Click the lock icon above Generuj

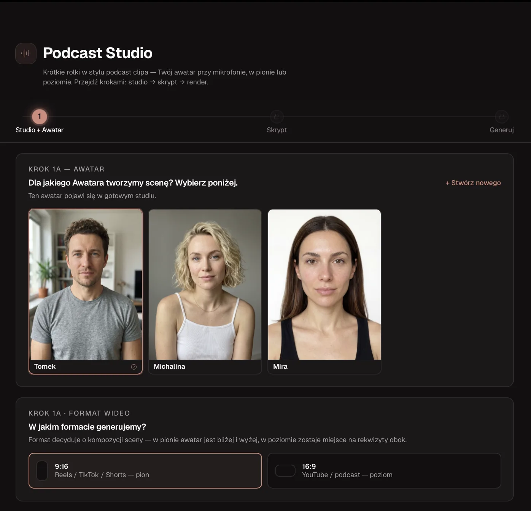tap(502, 117)
